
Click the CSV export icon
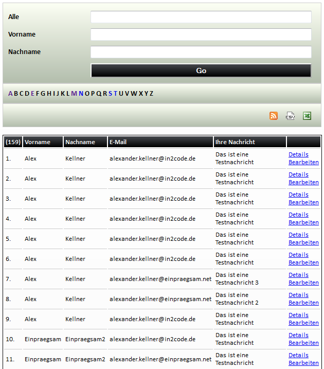(290, 116)
